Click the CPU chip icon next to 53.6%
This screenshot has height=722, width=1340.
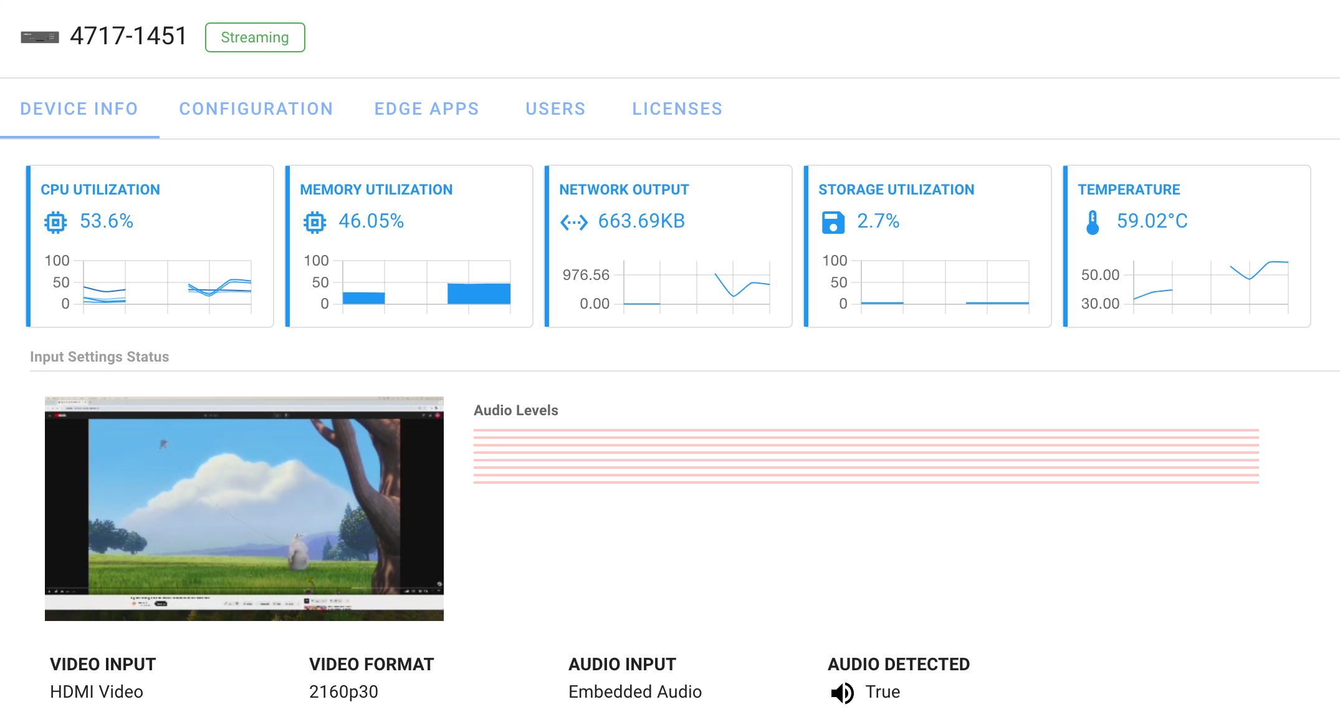coord(55,222)
